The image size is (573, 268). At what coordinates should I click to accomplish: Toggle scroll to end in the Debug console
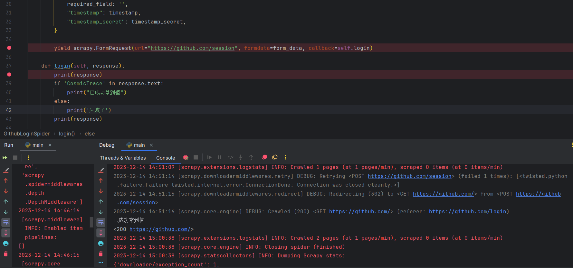[x=101, y=233]
